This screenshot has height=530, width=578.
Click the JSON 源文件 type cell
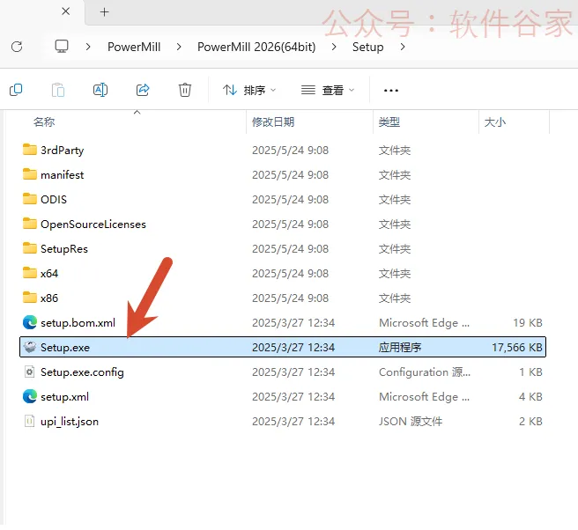[411, 422]
